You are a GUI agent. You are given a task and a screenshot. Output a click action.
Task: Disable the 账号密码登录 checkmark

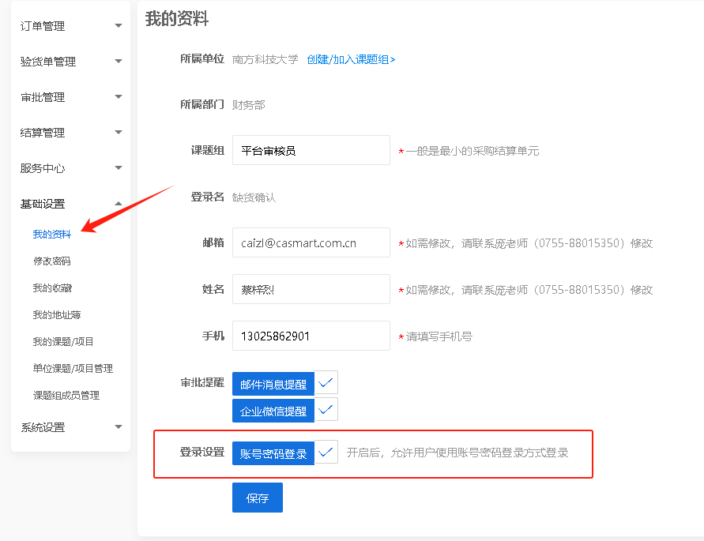point(326,453)
